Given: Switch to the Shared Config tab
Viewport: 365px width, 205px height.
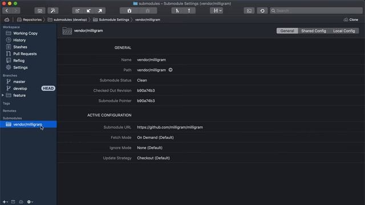Looking at the screenshot, I should coord(314,31).
